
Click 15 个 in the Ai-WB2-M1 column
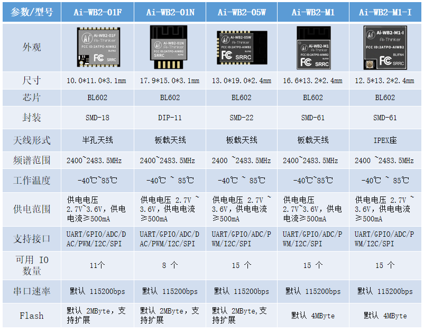point(313,265)
